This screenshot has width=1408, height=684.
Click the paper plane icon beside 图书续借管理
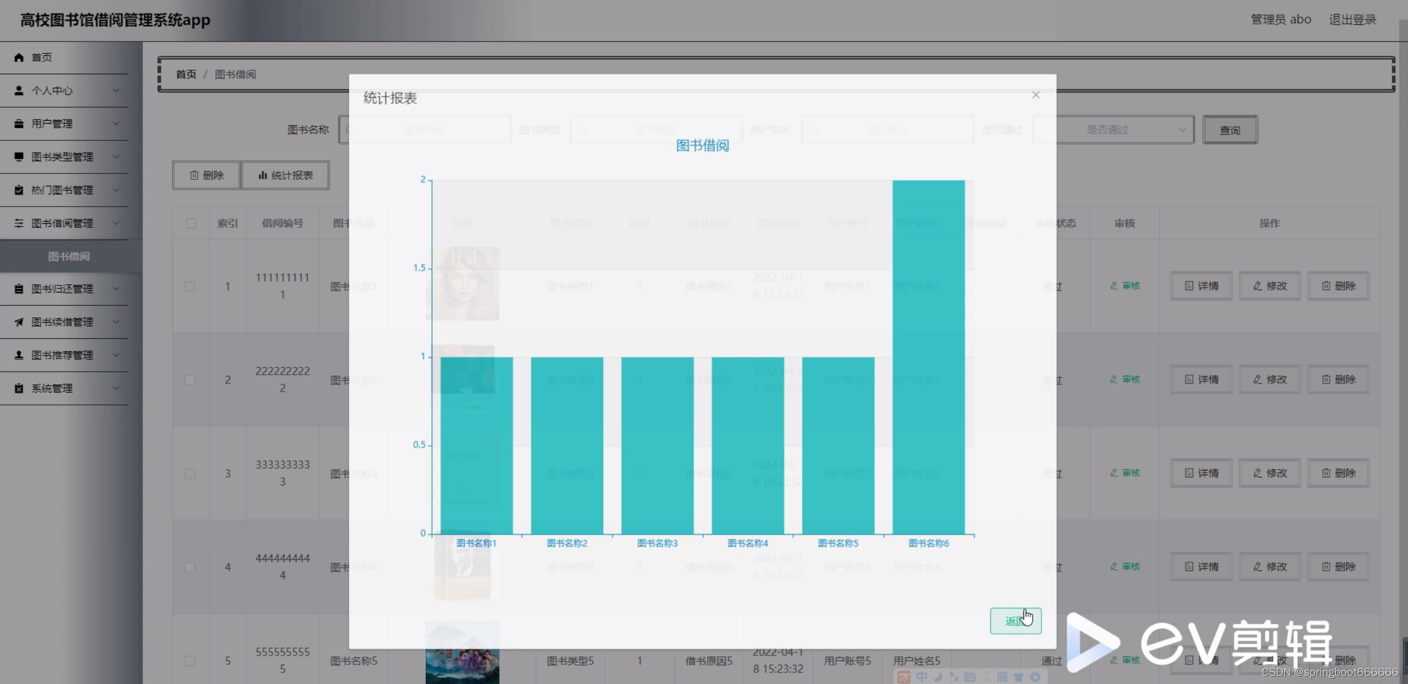coord(19,322)
